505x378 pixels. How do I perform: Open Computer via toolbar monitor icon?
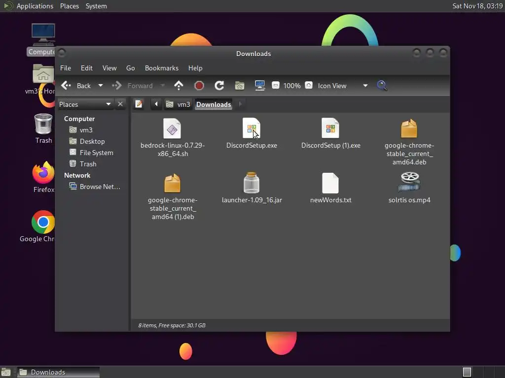click(x=260, y=86)
